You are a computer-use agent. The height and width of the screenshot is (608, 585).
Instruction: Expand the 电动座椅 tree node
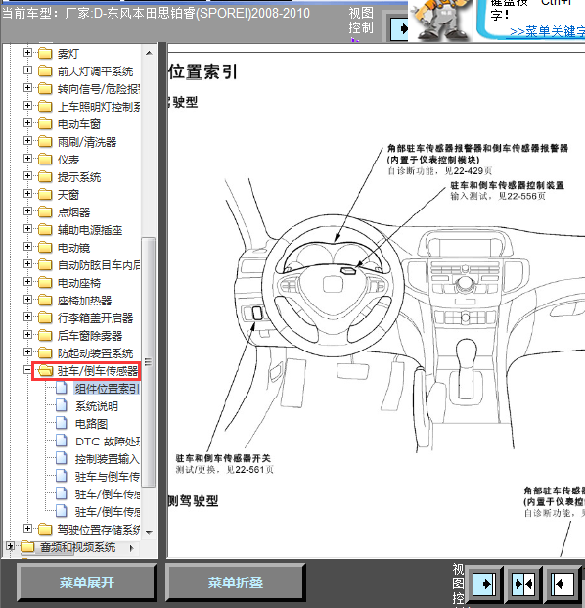(27, 282)
